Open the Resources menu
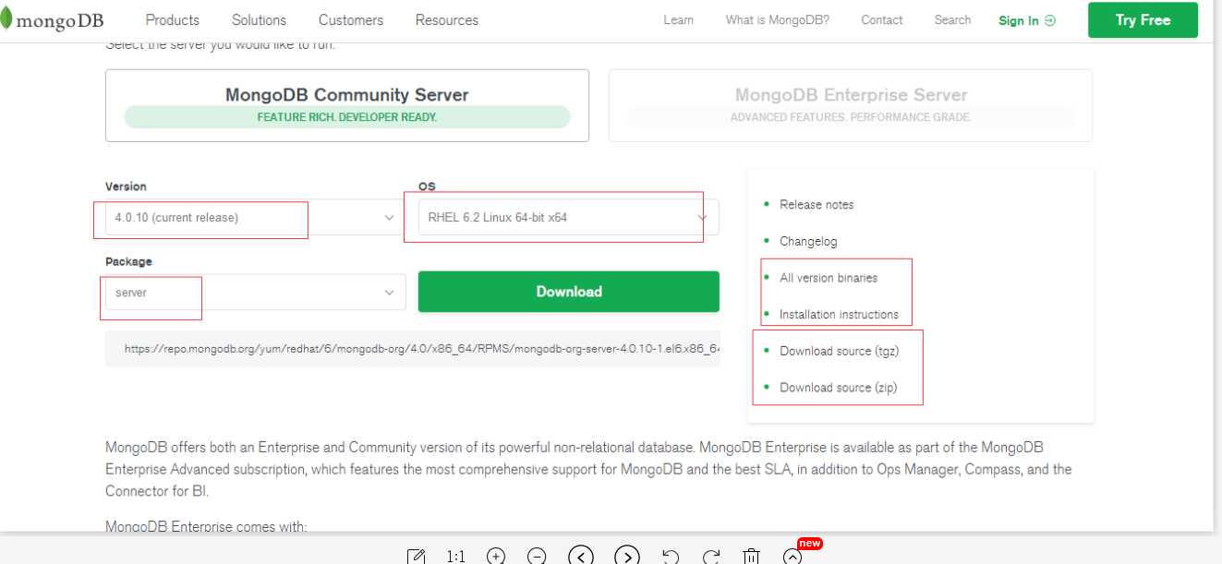The image size is (1222, 564). pos(447,19)
